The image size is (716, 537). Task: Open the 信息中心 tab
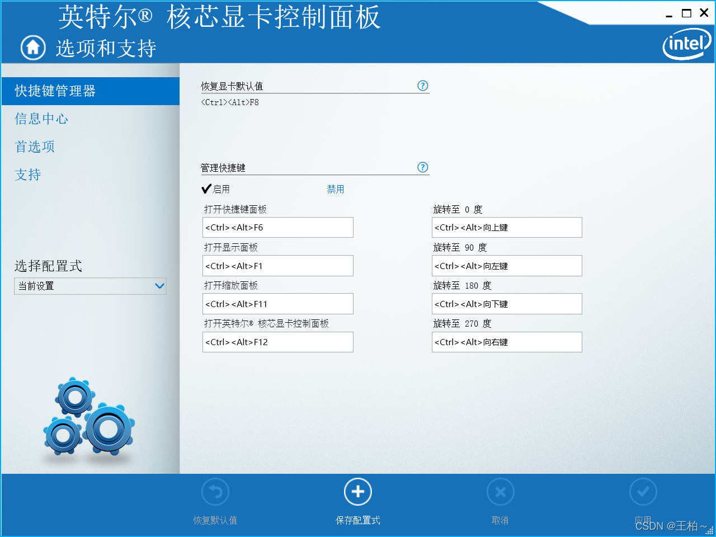(x=41, y=119)
